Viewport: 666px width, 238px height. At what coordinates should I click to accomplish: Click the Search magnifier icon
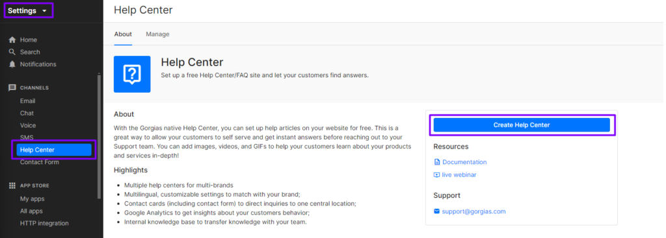pyautogui.click(x=12, y=52)
